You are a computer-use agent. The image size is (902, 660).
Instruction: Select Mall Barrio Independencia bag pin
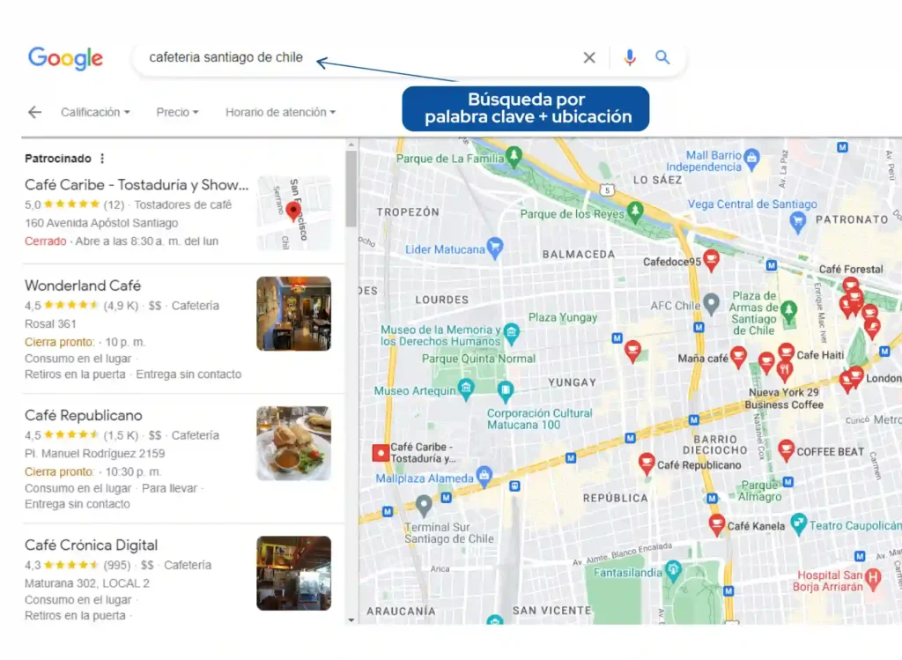point(752,159)
